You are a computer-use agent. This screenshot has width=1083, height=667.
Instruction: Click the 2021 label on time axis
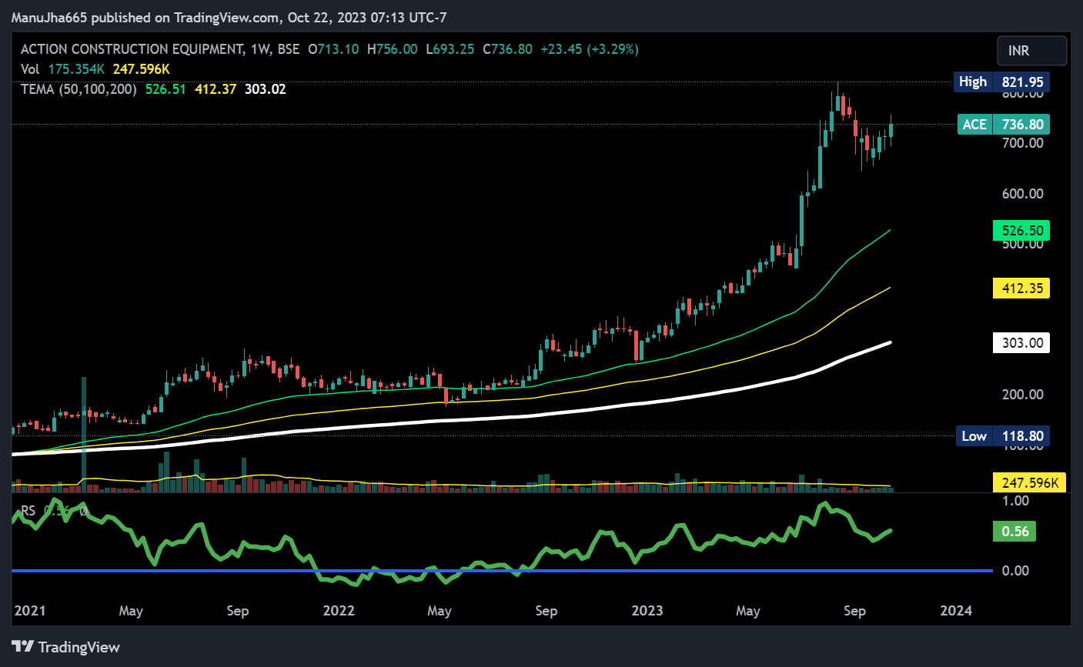click(x=30, y=611)
